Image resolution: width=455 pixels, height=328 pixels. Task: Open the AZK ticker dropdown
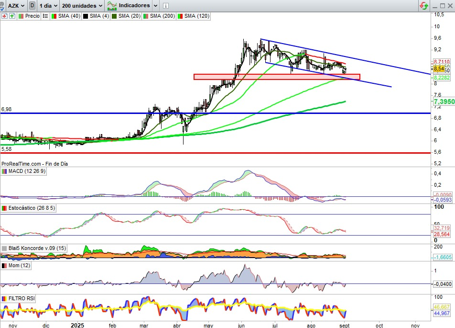pyautogui.click(x=16, y=6)
